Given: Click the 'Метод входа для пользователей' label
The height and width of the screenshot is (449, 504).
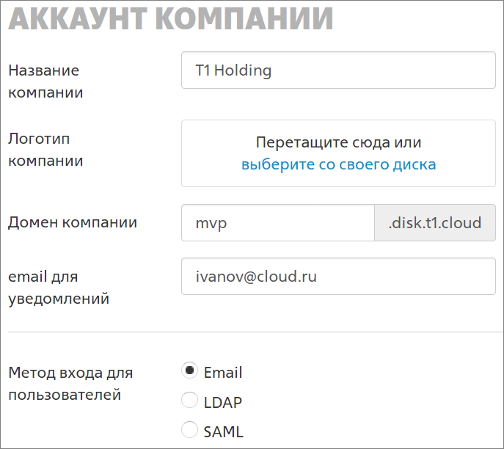Looking at the screenshot, I should (x=70, y=384).
